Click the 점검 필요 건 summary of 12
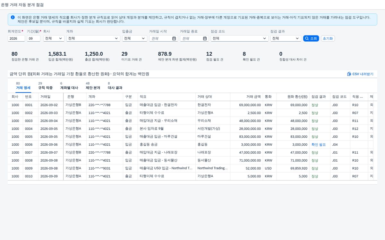The image size is (385, 240). click(215, 56)
